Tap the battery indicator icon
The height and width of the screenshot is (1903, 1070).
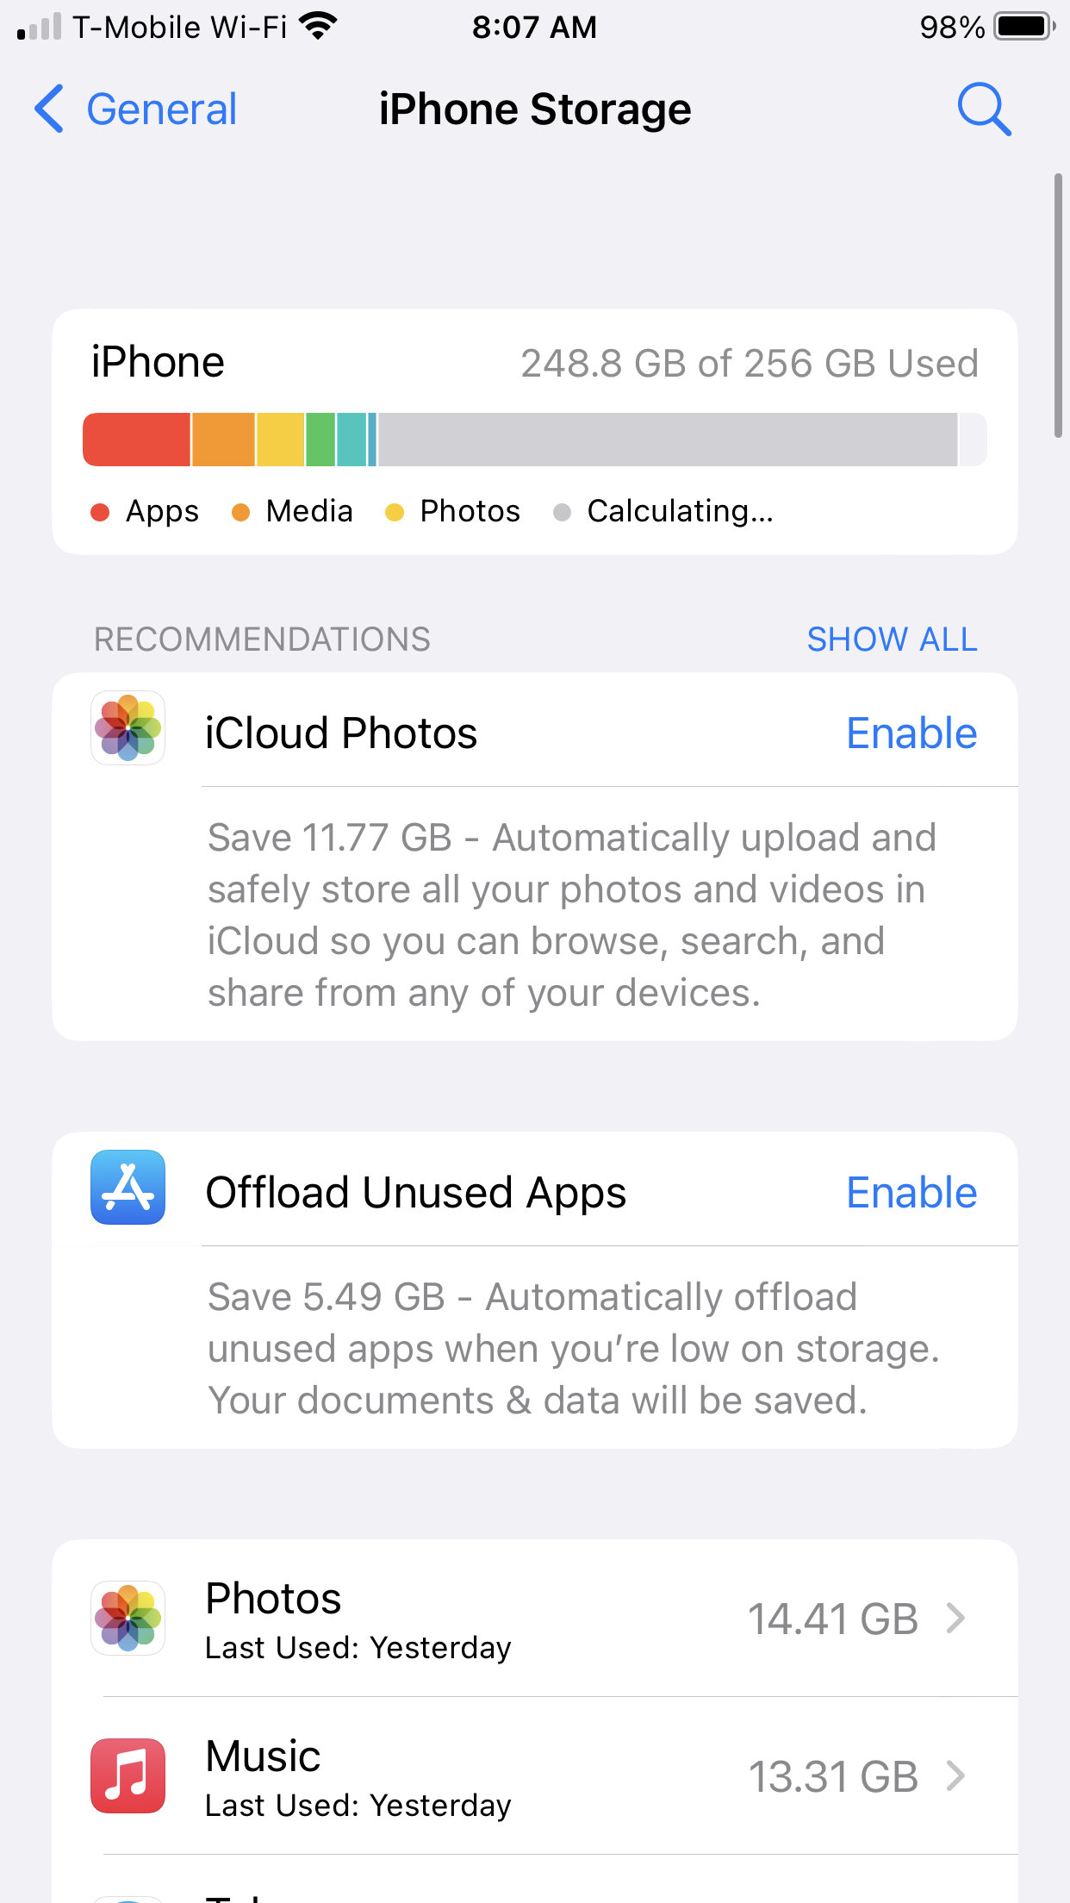point(1023,27)
